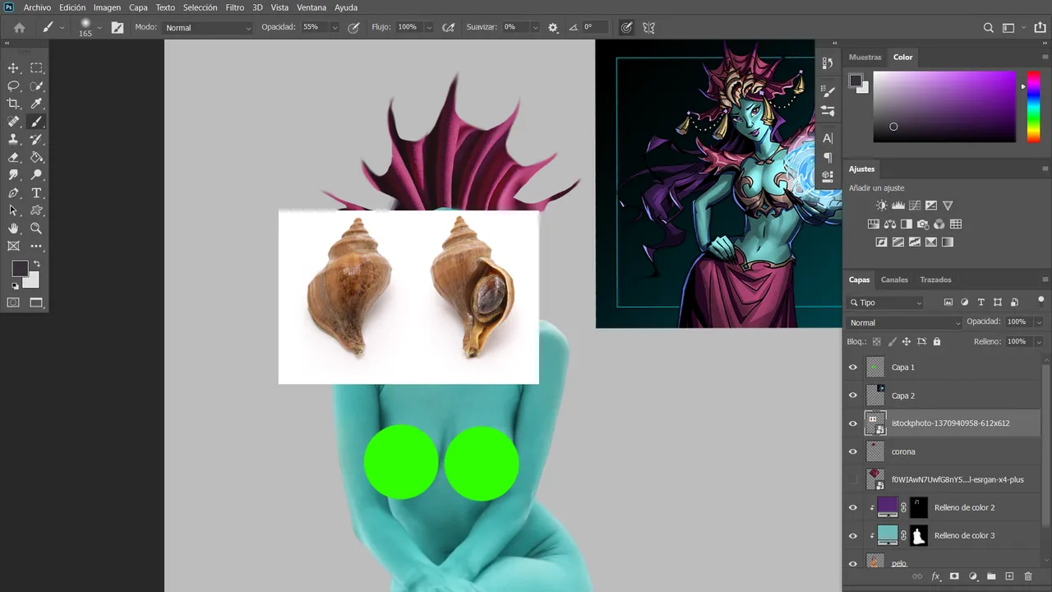Select the Brush tool in the toolbox
The height and width of the screenshot is (592, 1052).
coord(36,122)
